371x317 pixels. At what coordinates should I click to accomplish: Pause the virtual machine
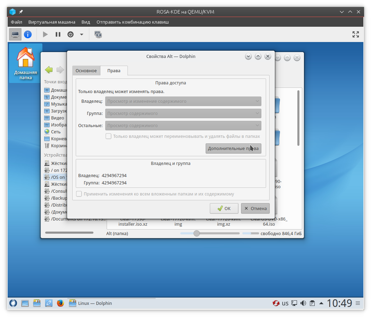pyautogui.click(x=58, y=34)
